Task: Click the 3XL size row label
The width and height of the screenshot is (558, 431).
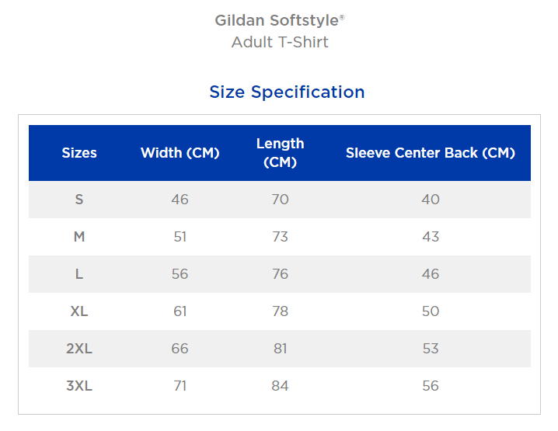Action: (x=79, y=386)
